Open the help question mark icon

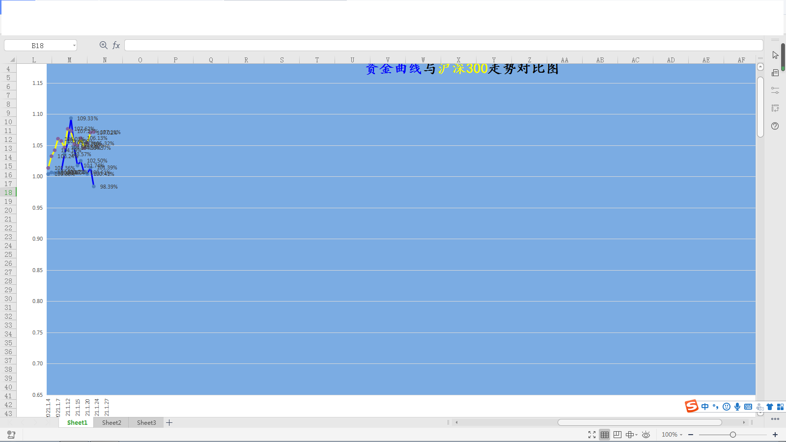click(x=775, y=126)
